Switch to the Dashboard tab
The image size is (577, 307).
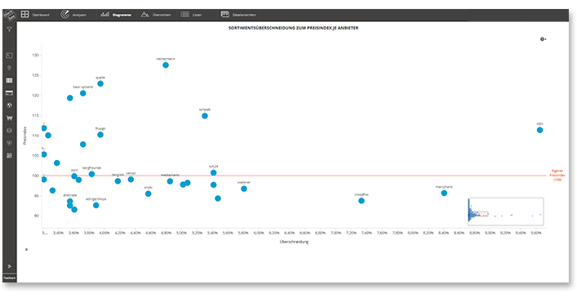[35, 15]
